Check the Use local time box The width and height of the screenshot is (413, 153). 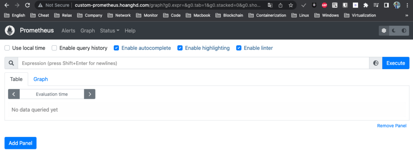pyautogui.click(x=7, y=48)
